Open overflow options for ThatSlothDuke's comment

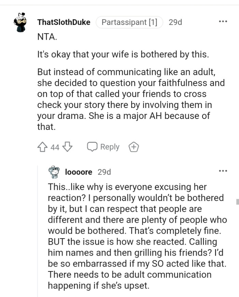tap(222, 21)
